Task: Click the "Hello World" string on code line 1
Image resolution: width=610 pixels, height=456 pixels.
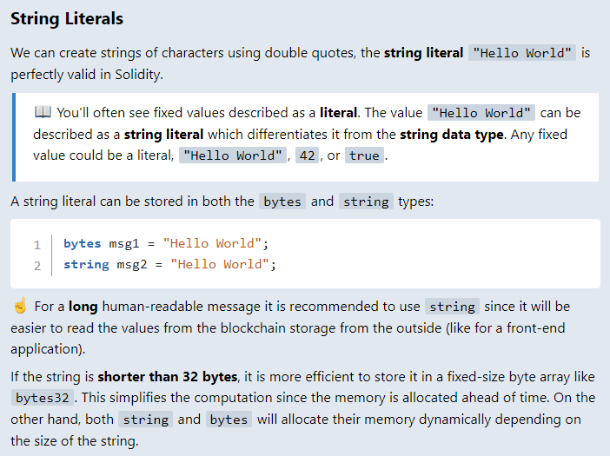Action: point(212,243)
